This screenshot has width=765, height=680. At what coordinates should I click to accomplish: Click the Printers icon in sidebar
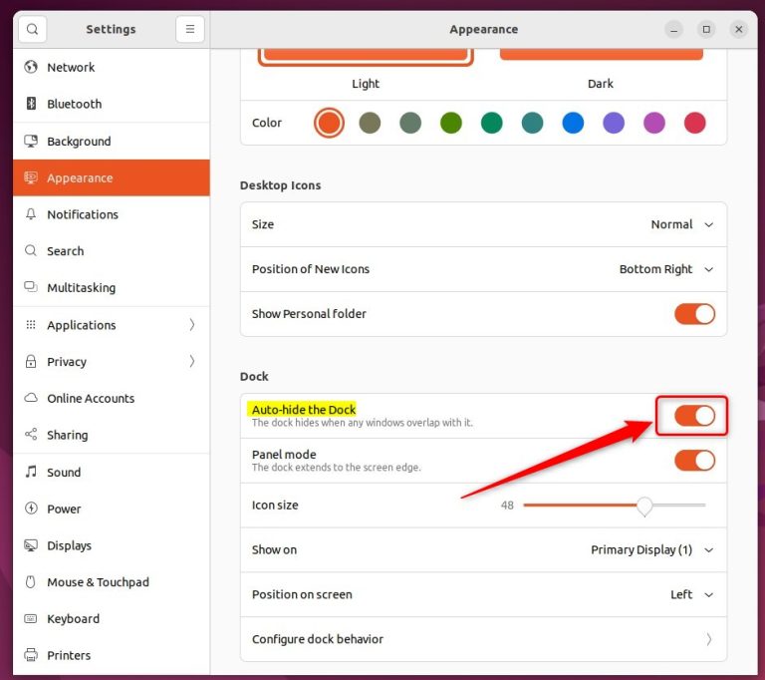click(31, 655)
